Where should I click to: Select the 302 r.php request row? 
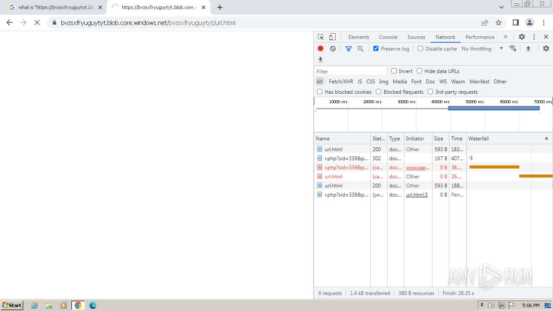433,159
